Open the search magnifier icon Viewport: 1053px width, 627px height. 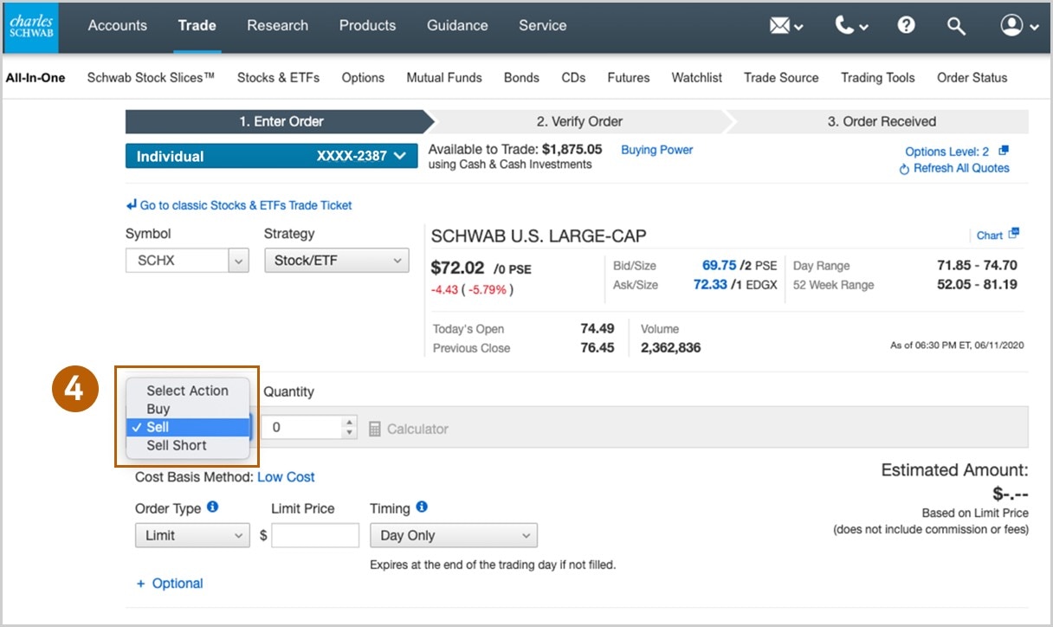click(x=956, y=26)
